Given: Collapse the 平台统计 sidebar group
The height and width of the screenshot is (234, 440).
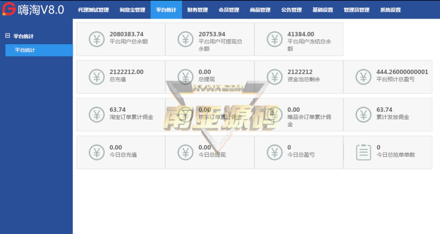Looking at the screenshot, I should point(8,36).
